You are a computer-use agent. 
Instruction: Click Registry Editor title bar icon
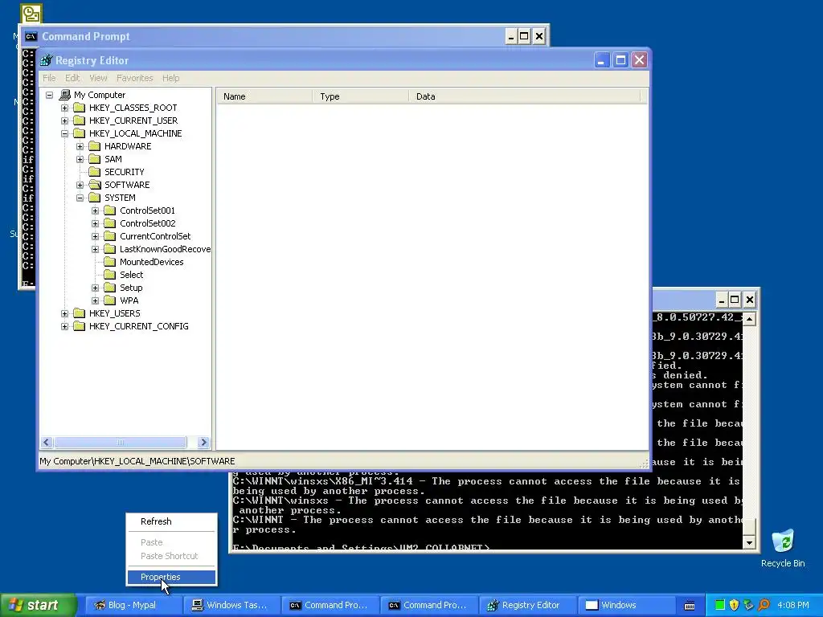pos(47,60)
